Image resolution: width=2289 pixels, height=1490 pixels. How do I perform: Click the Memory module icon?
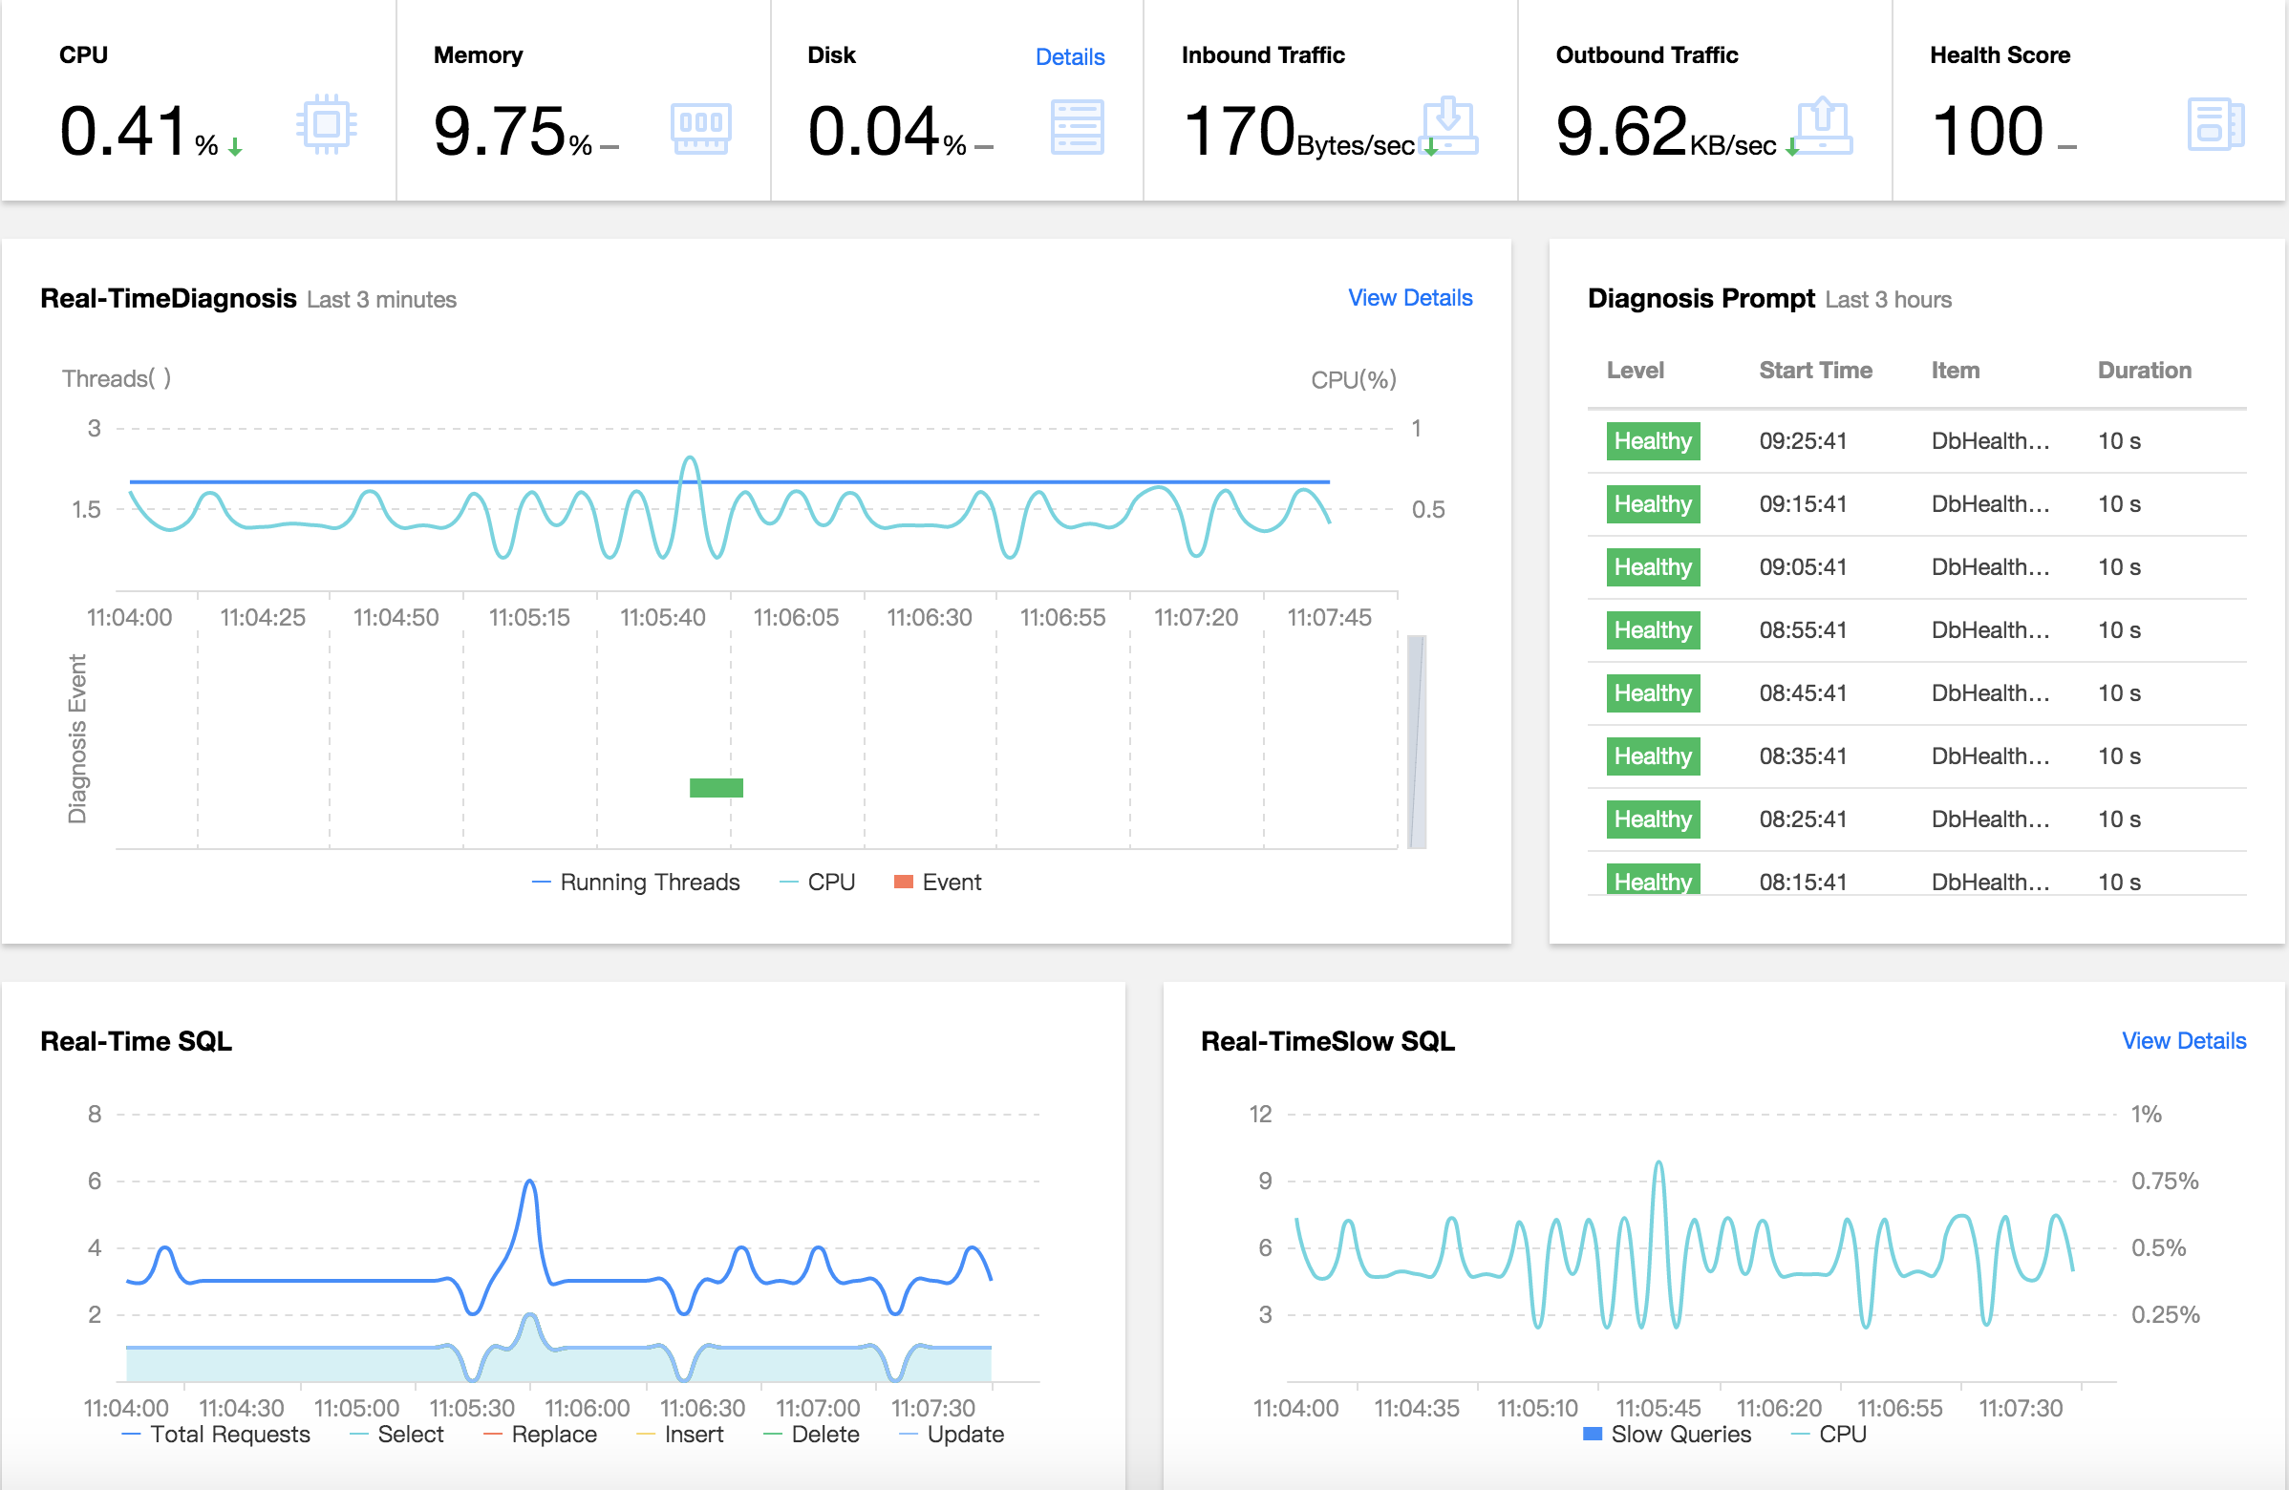(x=700, y=127)
